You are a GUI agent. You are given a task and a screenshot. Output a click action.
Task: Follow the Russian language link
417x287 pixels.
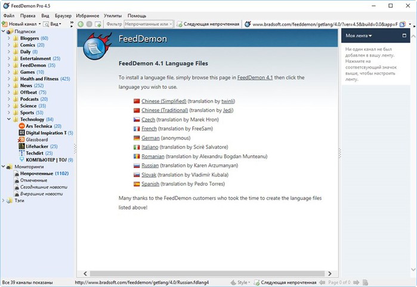click(x=150, y=166)
